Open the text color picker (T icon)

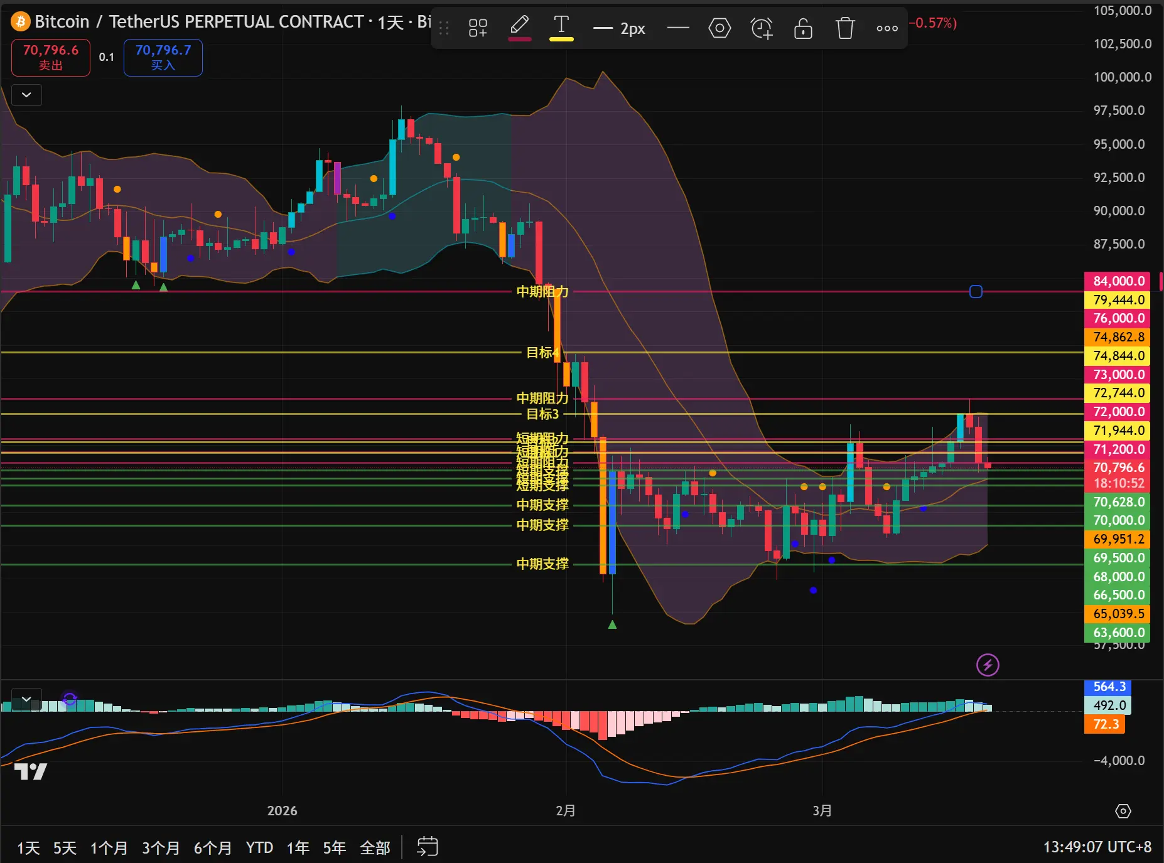point(561,28)
